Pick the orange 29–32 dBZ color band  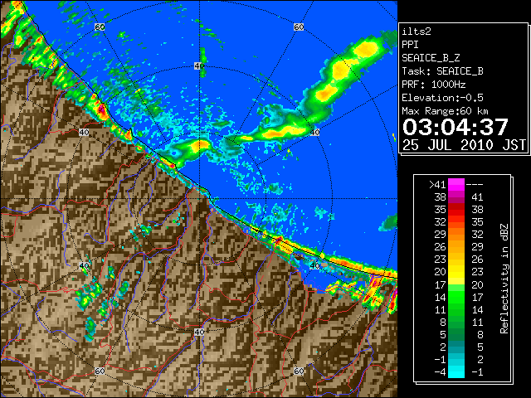456,235
